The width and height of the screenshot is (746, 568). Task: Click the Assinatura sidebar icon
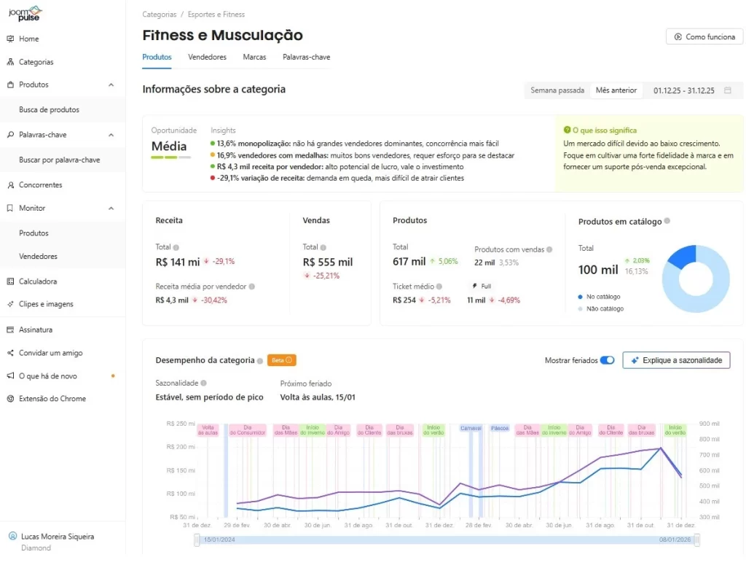[x=10, y=330]
